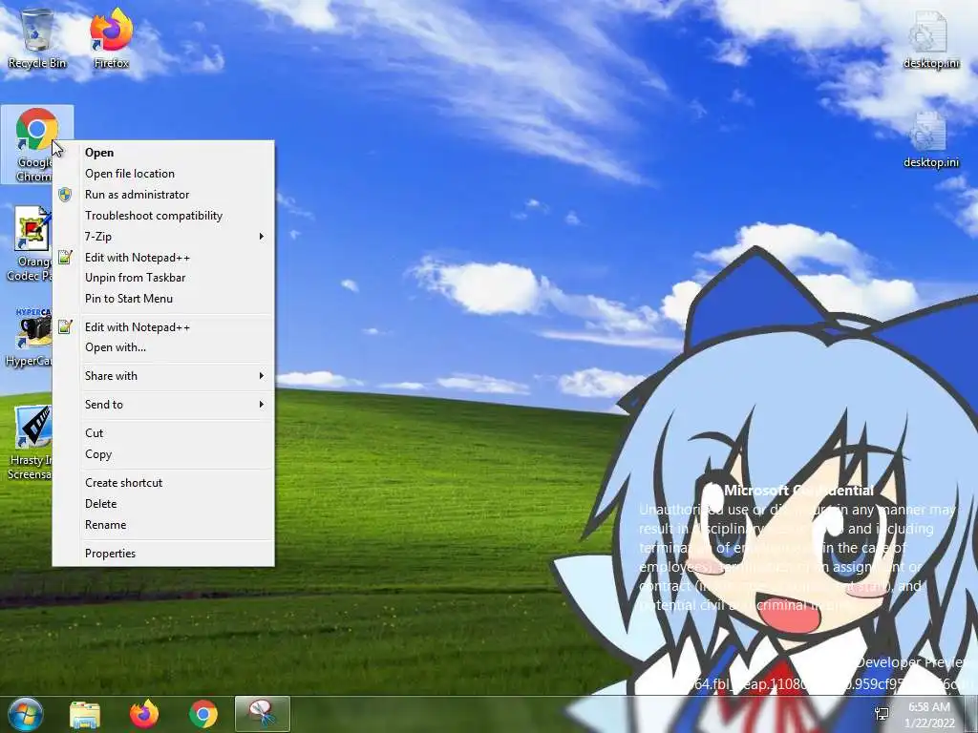
Task: Open the Recycle Bin desktop icon
Action: click(x=37, y=38)
